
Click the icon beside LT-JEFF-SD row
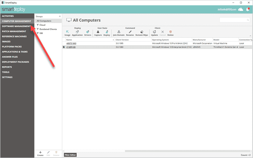coord(64,47)
